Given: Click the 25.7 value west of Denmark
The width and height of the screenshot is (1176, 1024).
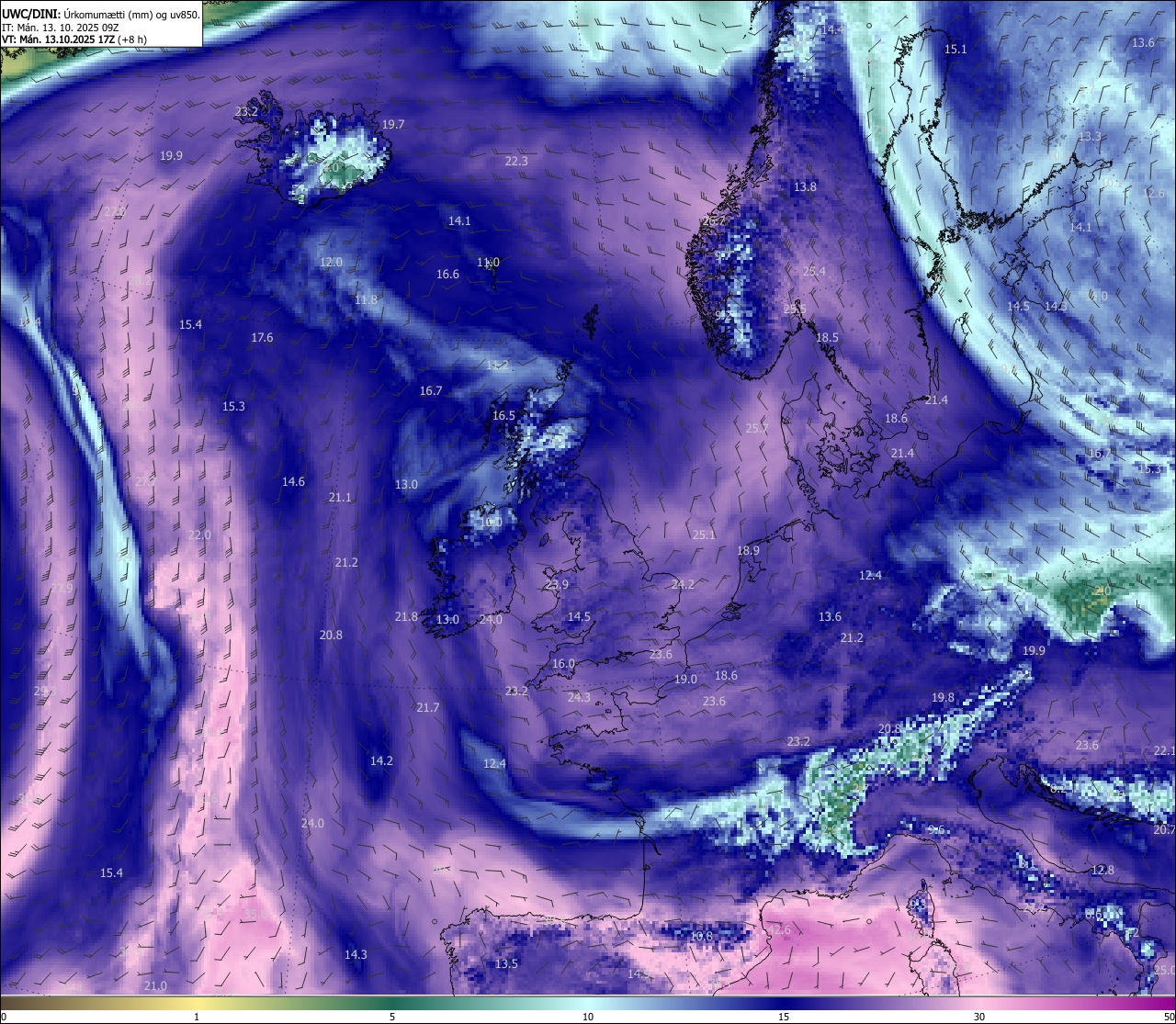Looking at the screenshot, I should pyautogui.click(x=756, y=428).
